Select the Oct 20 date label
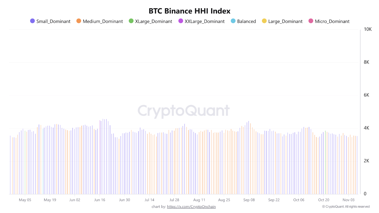Screen dimensions: 379x213 click(x=324, y=200)
